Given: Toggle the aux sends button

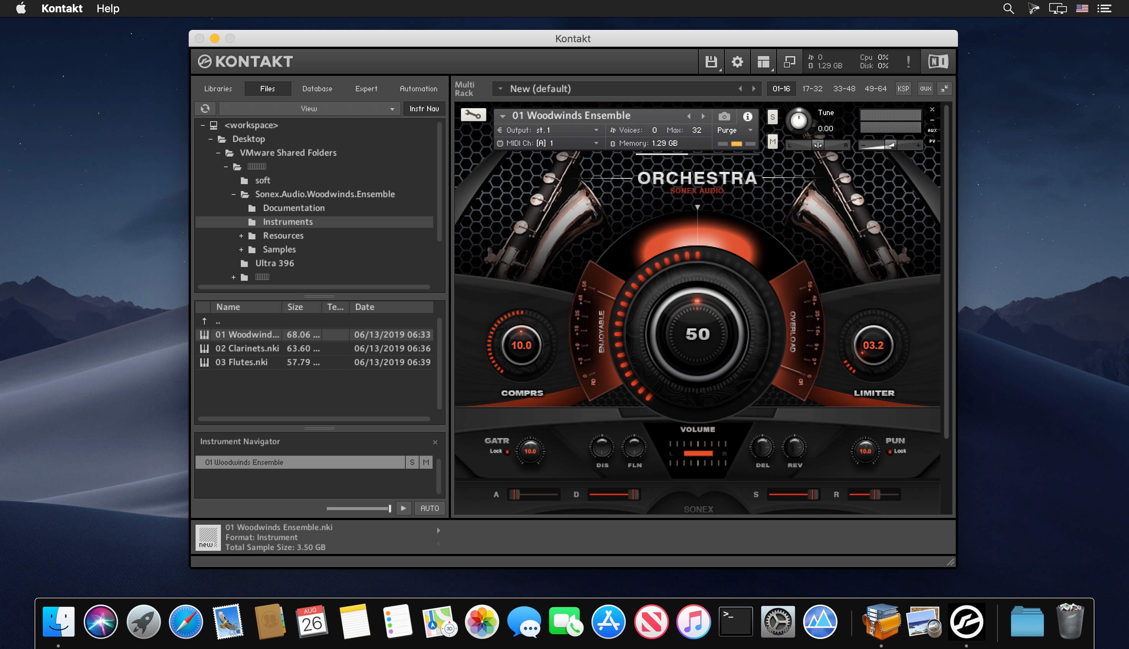Looking at the screenshot, I should (x=926, y=89).
